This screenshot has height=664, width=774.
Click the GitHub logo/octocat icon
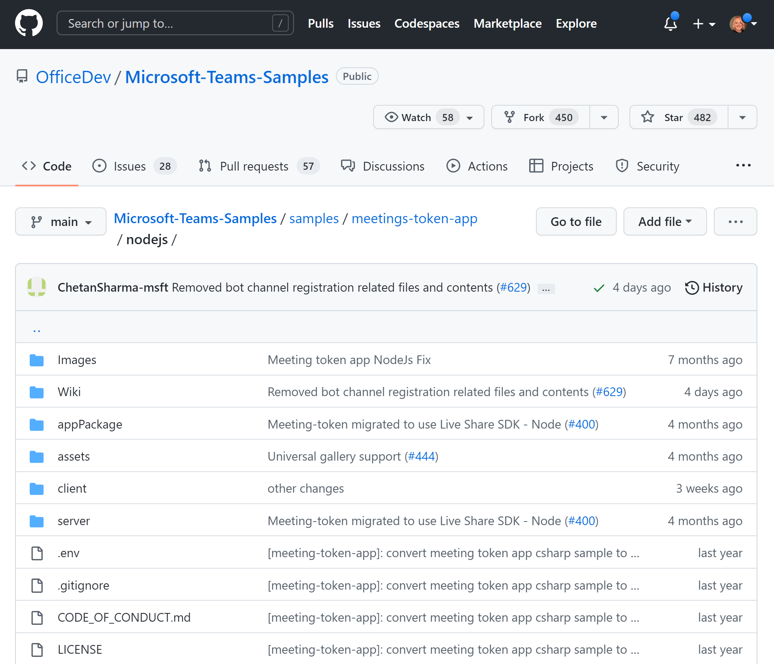pos(30,24)
